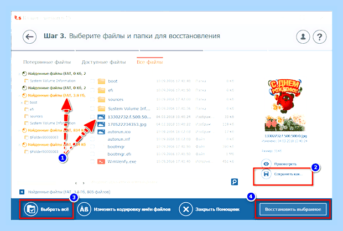Click the red WimVerify.exe executable icon
Screen dimensions: 343x231
tap(101, 162)
